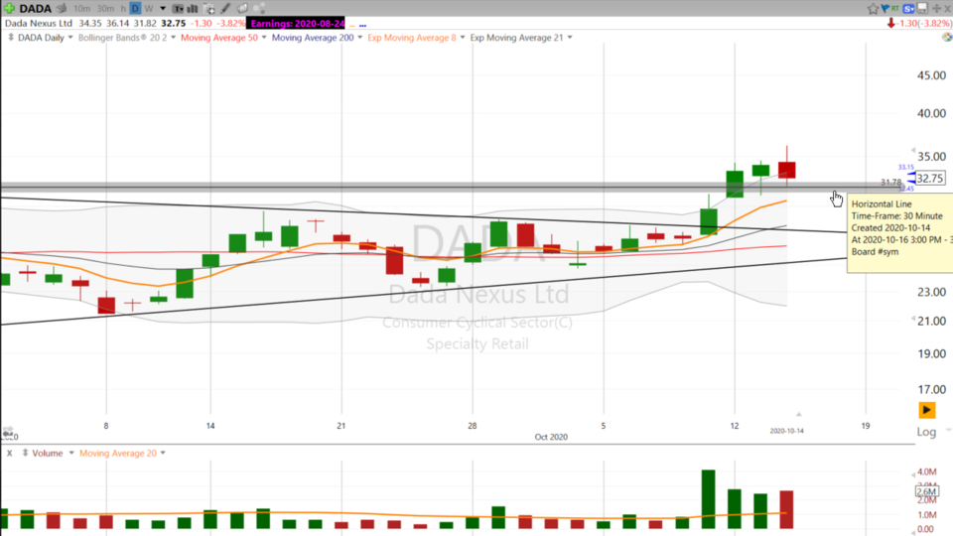Viewport: 953px width, 536px height.
Task: Click the blue dots after Earnings label
Action: click(363, 26)
